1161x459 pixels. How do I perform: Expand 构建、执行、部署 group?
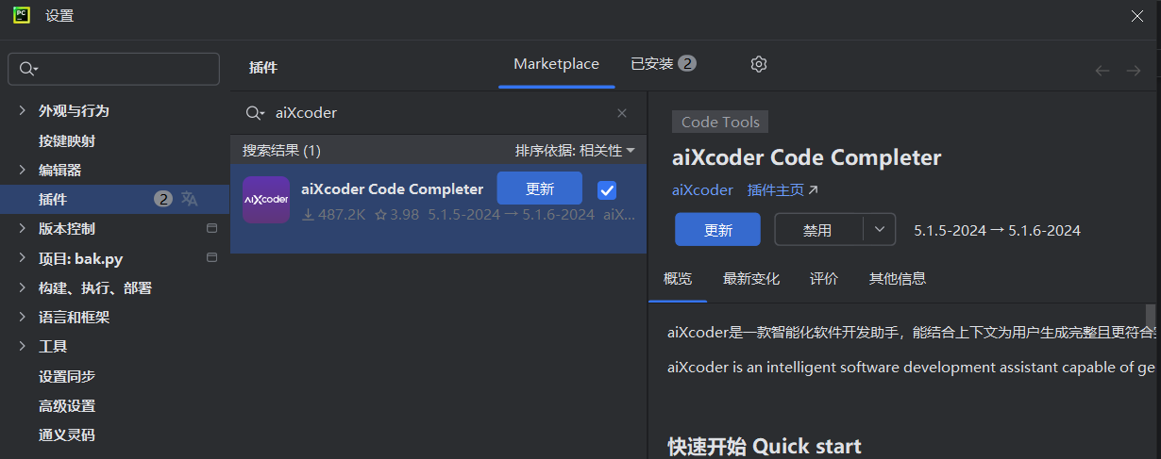(x=23, y=287)
